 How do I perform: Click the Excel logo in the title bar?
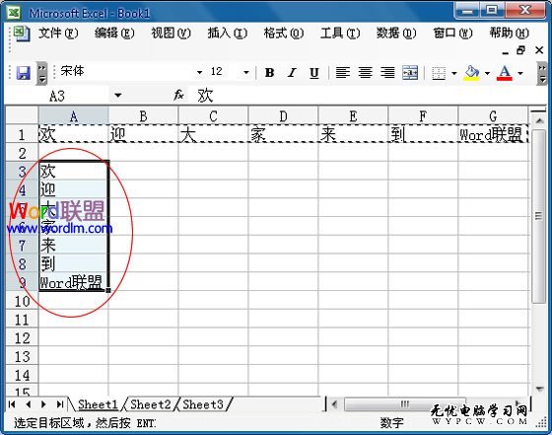[x=14, y=13]
